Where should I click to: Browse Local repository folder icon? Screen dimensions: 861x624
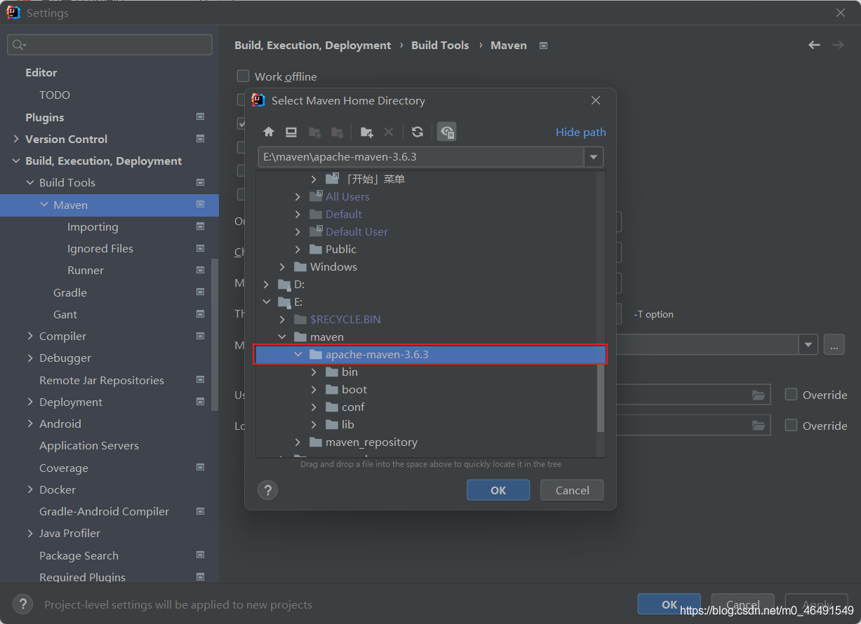coord(759,426)
